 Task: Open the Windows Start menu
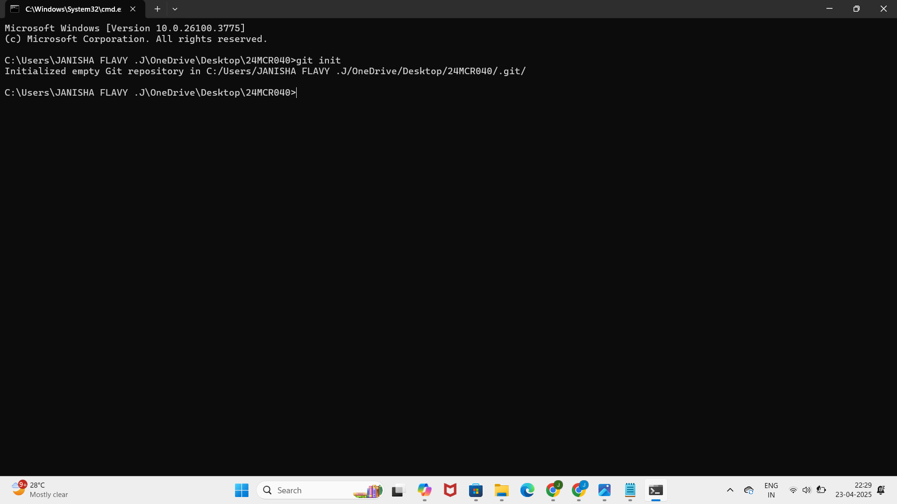point(242,490)
